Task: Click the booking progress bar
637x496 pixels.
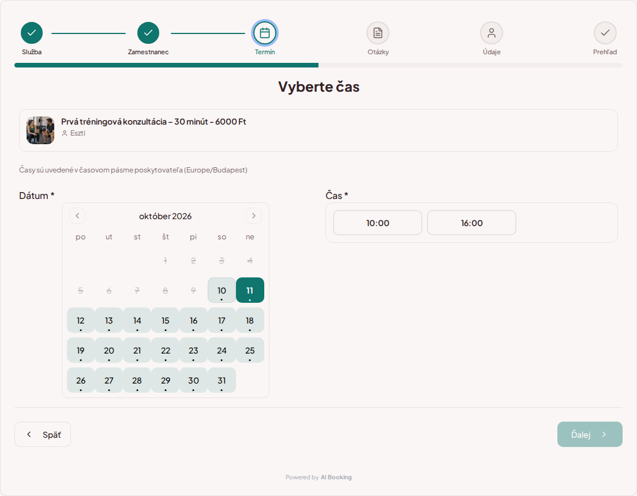Action: pos(318,65)
